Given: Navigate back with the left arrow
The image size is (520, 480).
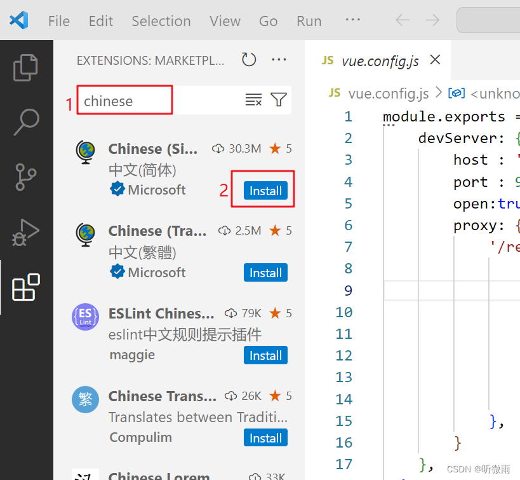Looking at the screenshot, I should 403,20.
